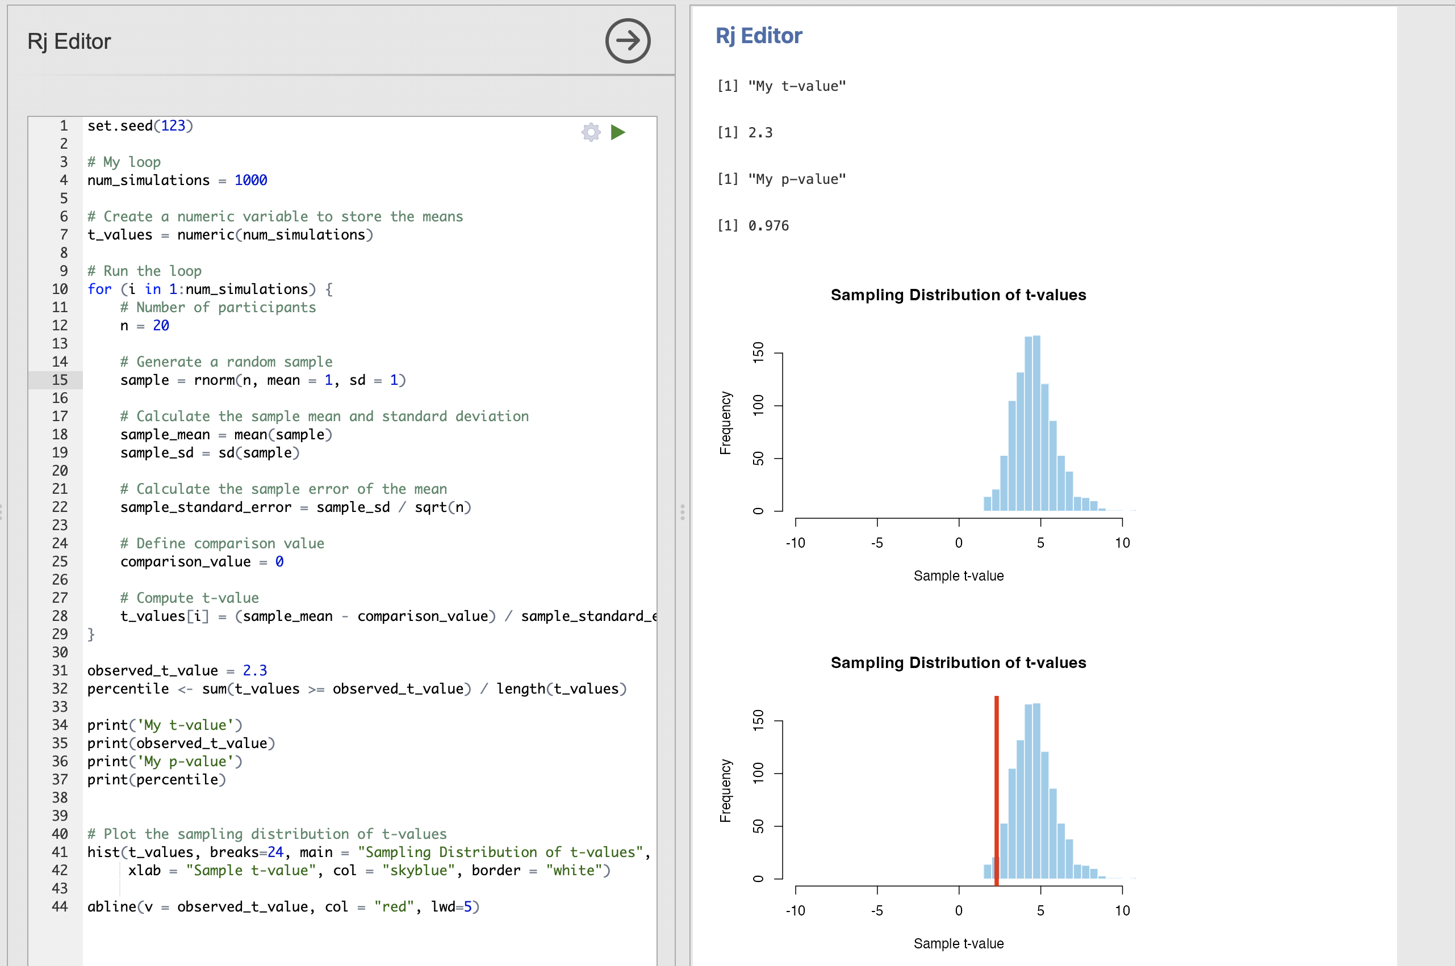1455x966 pixels.
Task: Click the for loop header line
Action: click(x=210, y=289)
